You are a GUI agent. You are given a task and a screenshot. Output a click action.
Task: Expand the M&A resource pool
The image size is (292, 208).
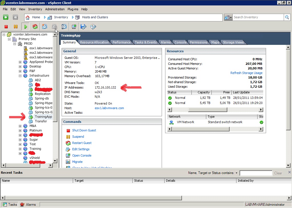pyautogui.click(x=20, y=126)
